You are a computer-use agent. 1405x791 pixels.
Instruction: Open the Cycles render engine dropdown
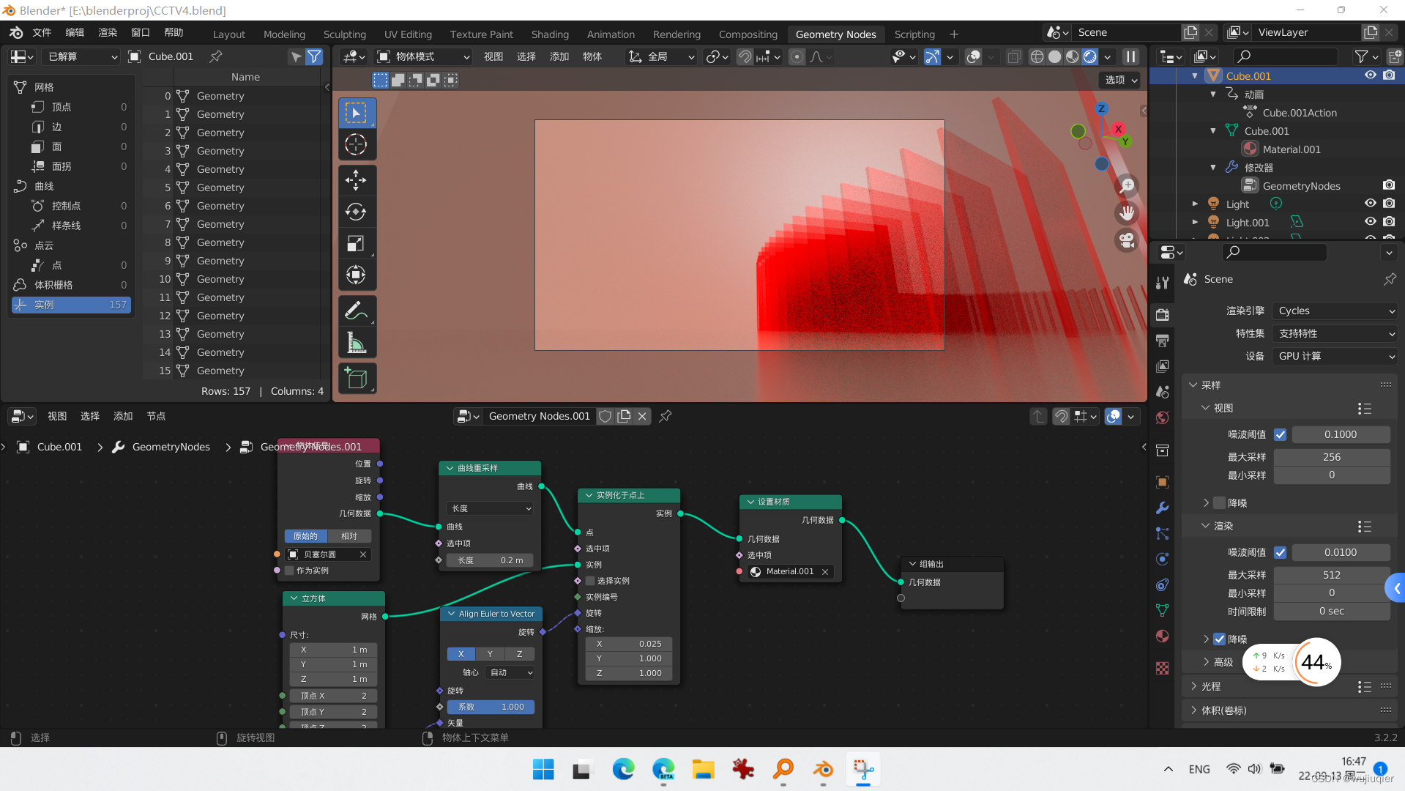click(x=1334, y=311)
